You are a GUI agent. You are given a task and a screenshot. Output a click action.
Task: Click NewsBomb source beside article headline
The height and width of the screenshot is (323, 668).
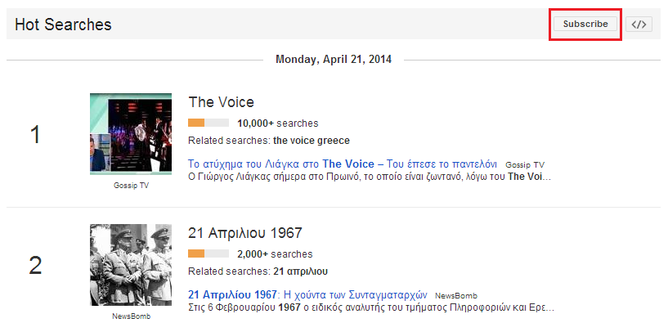tap(456, 296)
